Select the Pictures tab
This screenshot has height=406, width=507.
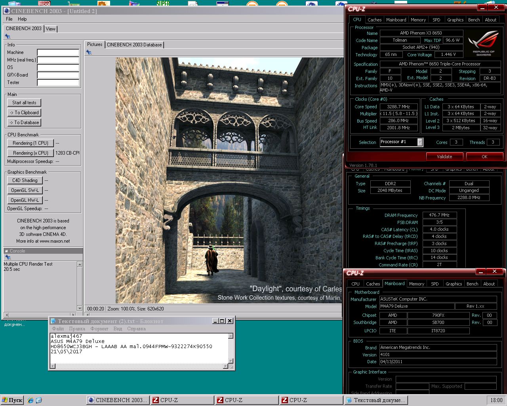(x=95, y=44)
